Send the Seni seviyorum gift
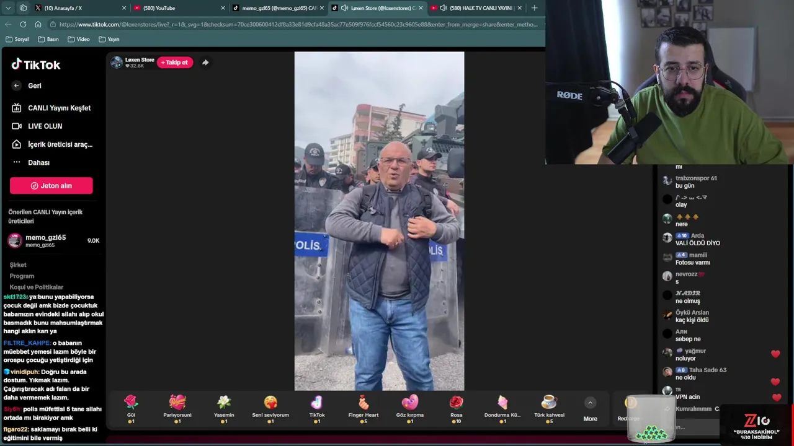794x446 pixels. point(270,408)
